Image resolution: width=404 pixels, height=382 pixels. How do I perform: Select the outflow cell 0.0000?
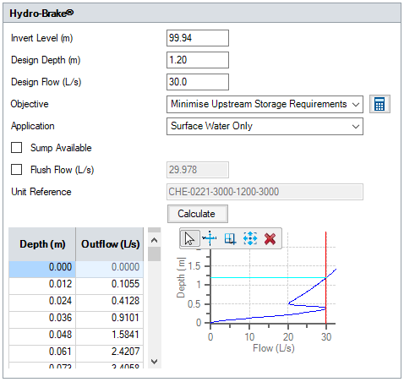coord(110,269)
